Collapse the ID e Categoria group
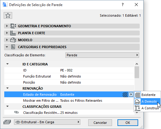The image size is (161, 129). [x=7, y=64]
